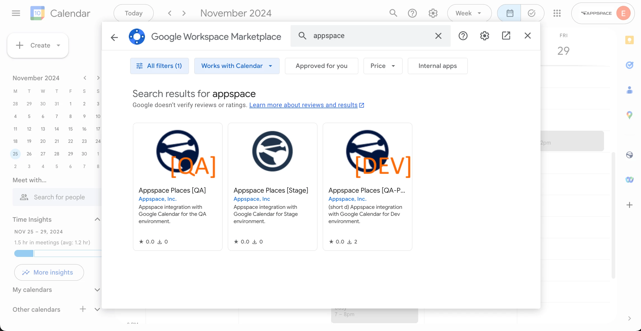Screen dimensions: 641x331
Task: Clear the appspace search text
Action: [438, 36]
